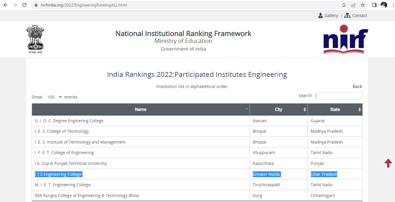Open Chrome three-dot menu
Image resolution: width=395 pixels, height=202 pixels.
(x=393, y=5)
